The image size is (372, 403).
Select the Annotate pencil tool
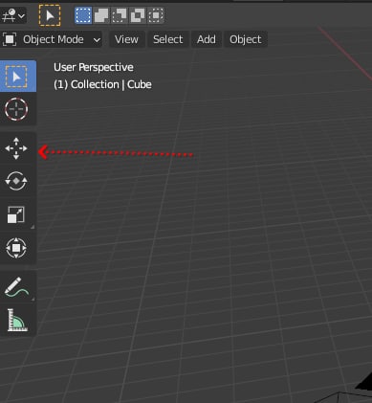(16, 287)
